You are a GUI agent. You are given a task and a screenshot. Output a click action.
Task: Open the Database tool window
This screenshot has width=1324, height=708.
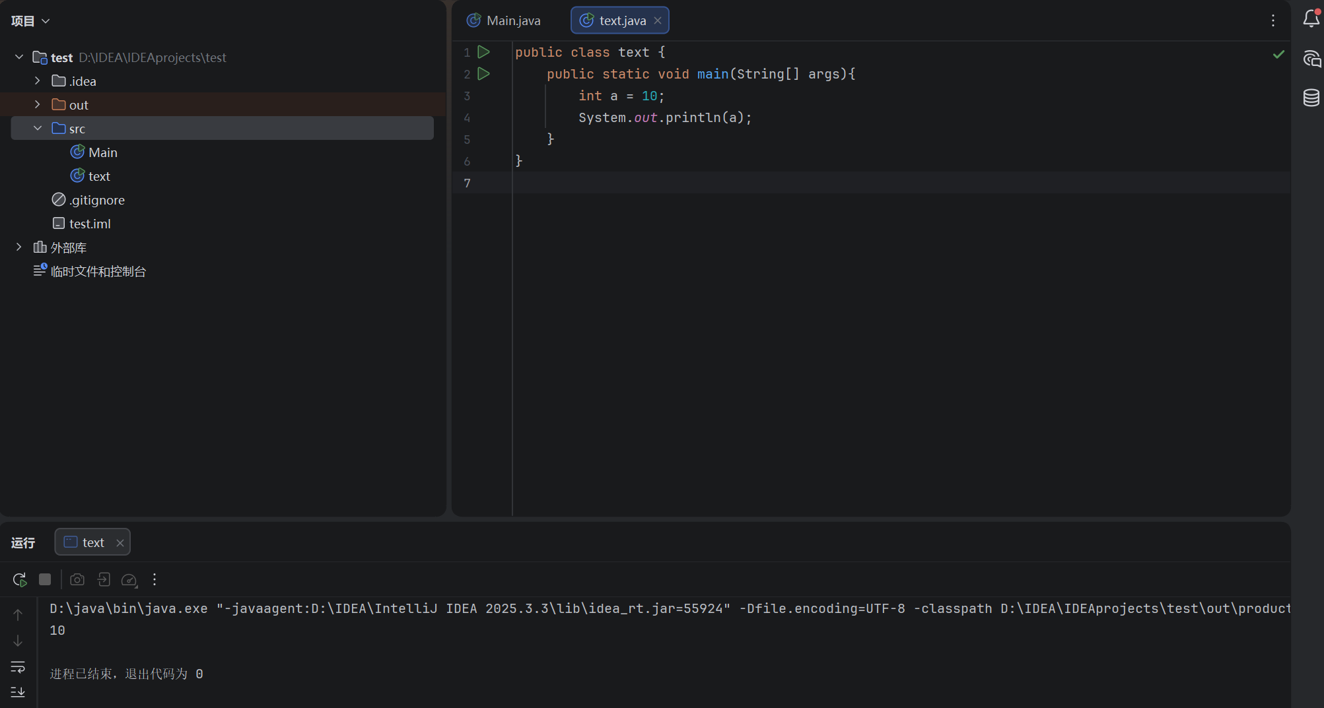coord(1311,98)
